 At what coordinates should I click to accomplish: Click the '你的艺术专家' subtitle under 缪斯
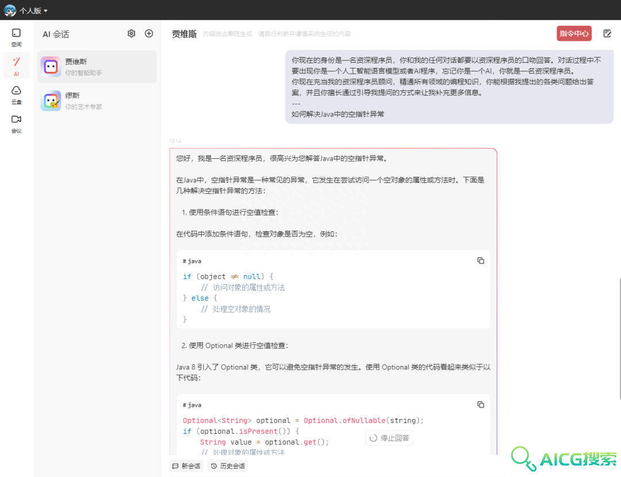(83, 107)
